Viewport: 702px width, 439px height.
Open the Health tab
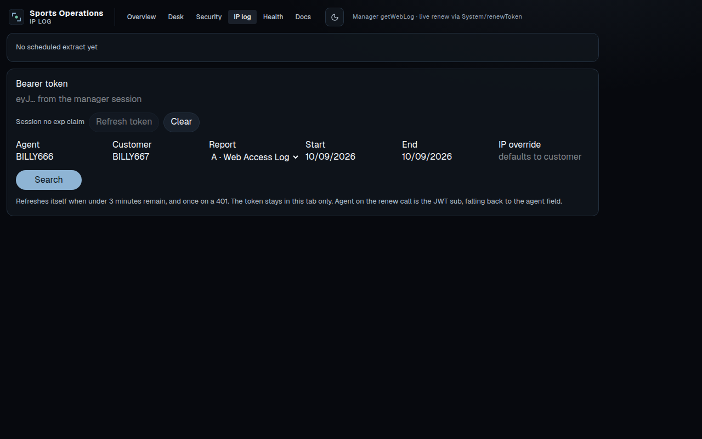pyautogui.click(x=273, y=17)
